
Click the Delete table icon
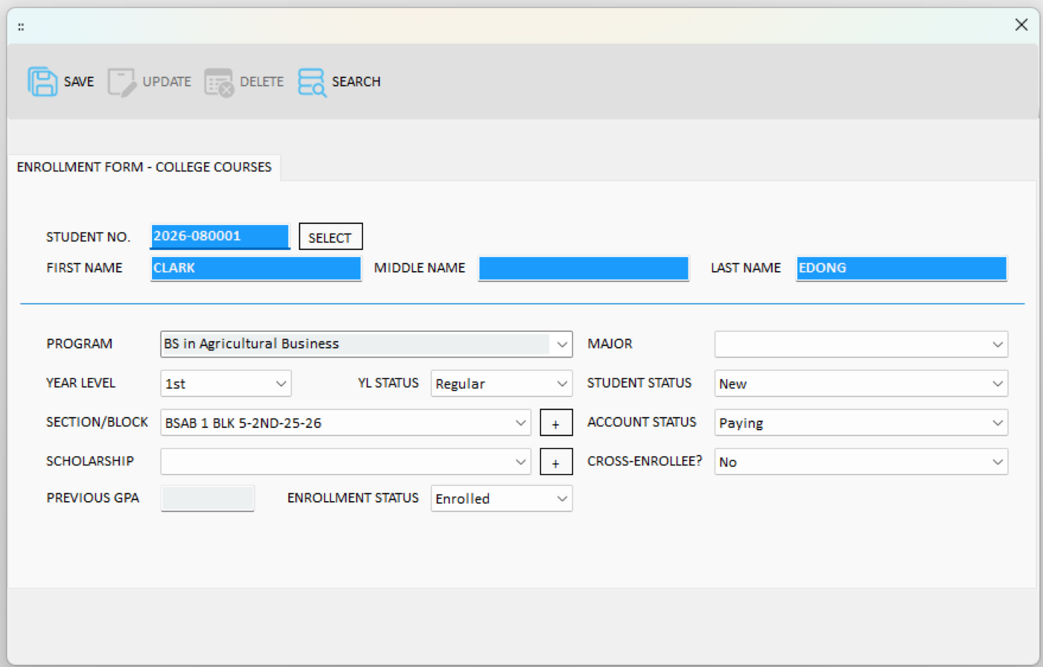[x=219, y=83]
